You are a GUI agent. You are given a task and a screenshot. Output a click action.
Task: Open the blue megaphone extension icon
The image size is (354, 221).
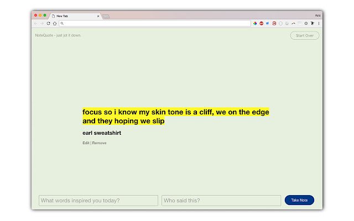[x=268, y=23]
